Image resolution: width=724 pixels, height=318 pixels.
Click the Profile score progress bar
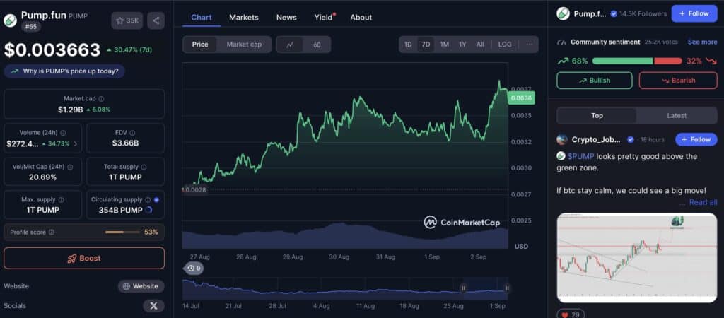click(x=122, y=232)
